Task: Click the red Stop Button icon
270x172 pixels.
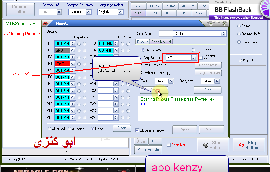Action: (x=241, y=145)
